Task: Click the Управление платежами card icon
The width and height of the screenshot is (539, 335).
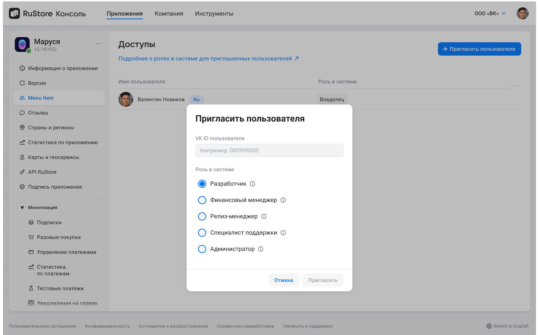Action: 31,252
